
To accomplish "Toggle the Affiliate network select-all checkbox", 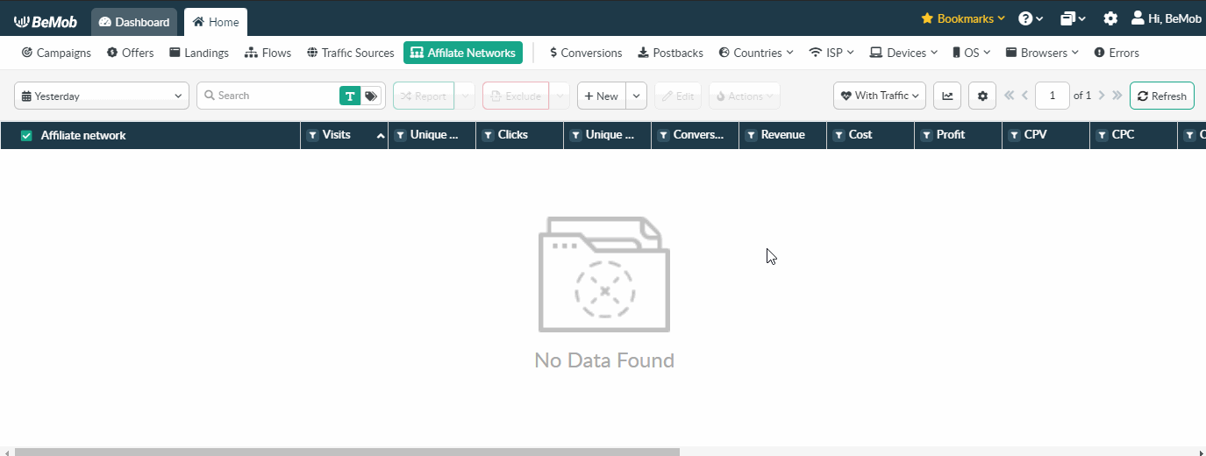I will point(26,135).
